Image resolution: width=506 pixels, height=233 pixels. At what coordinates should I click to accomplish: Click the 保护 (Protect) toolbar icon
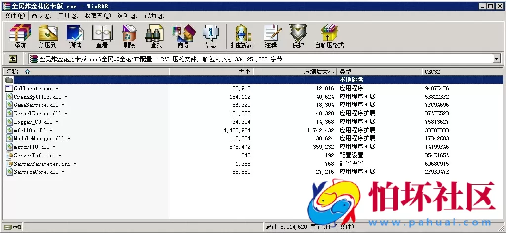click(298, 33)
